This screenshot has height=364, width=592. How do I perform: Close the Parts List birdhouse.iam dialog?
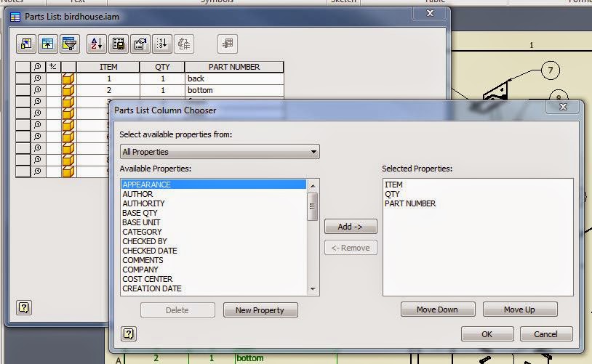(x=430, y=14)
